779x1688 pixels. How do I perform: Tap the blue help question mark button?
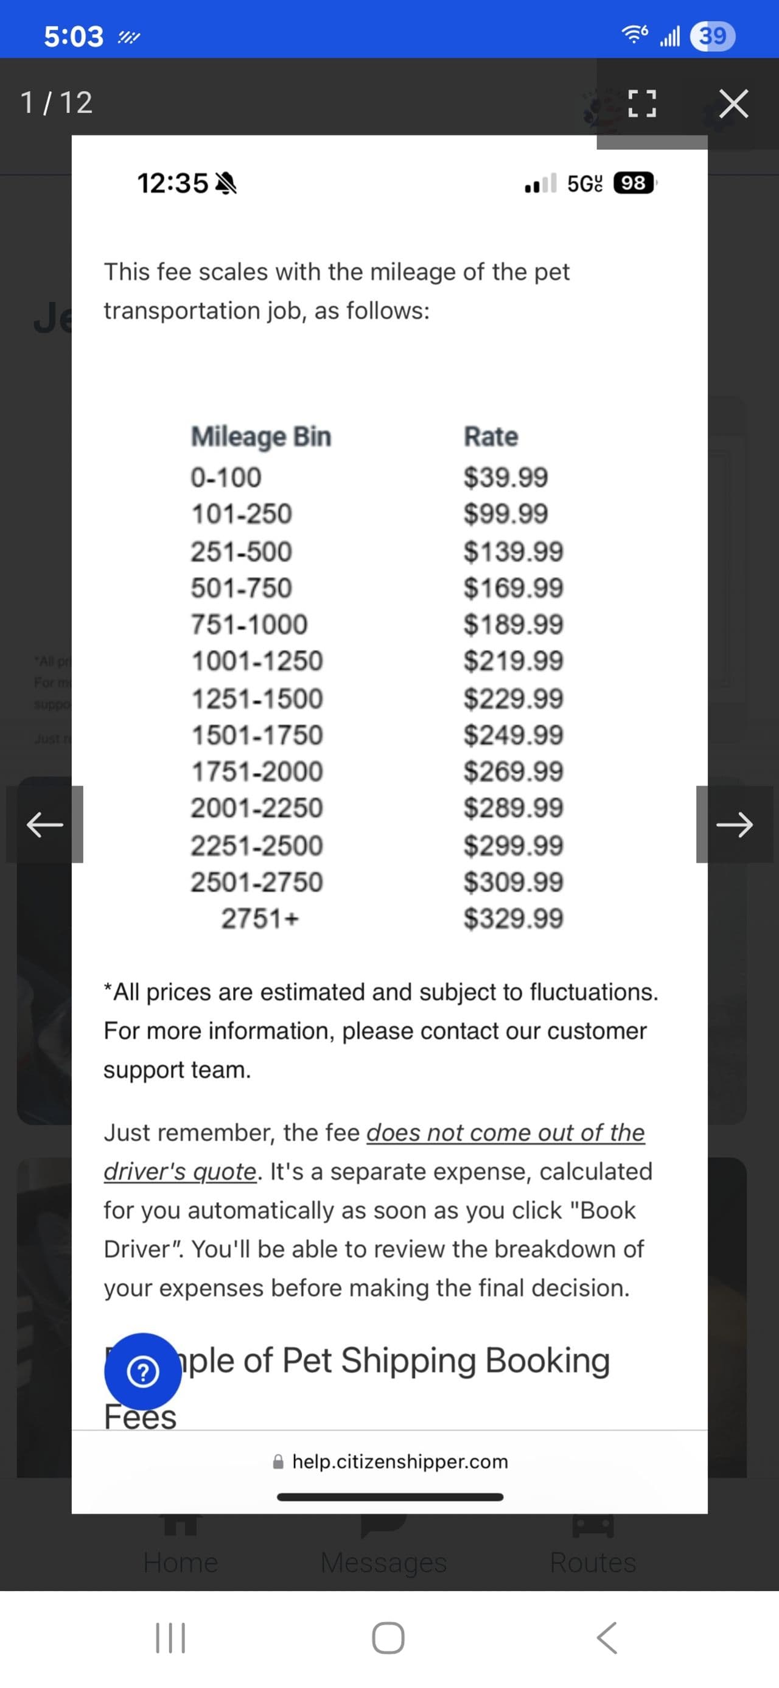[143, 1371]
